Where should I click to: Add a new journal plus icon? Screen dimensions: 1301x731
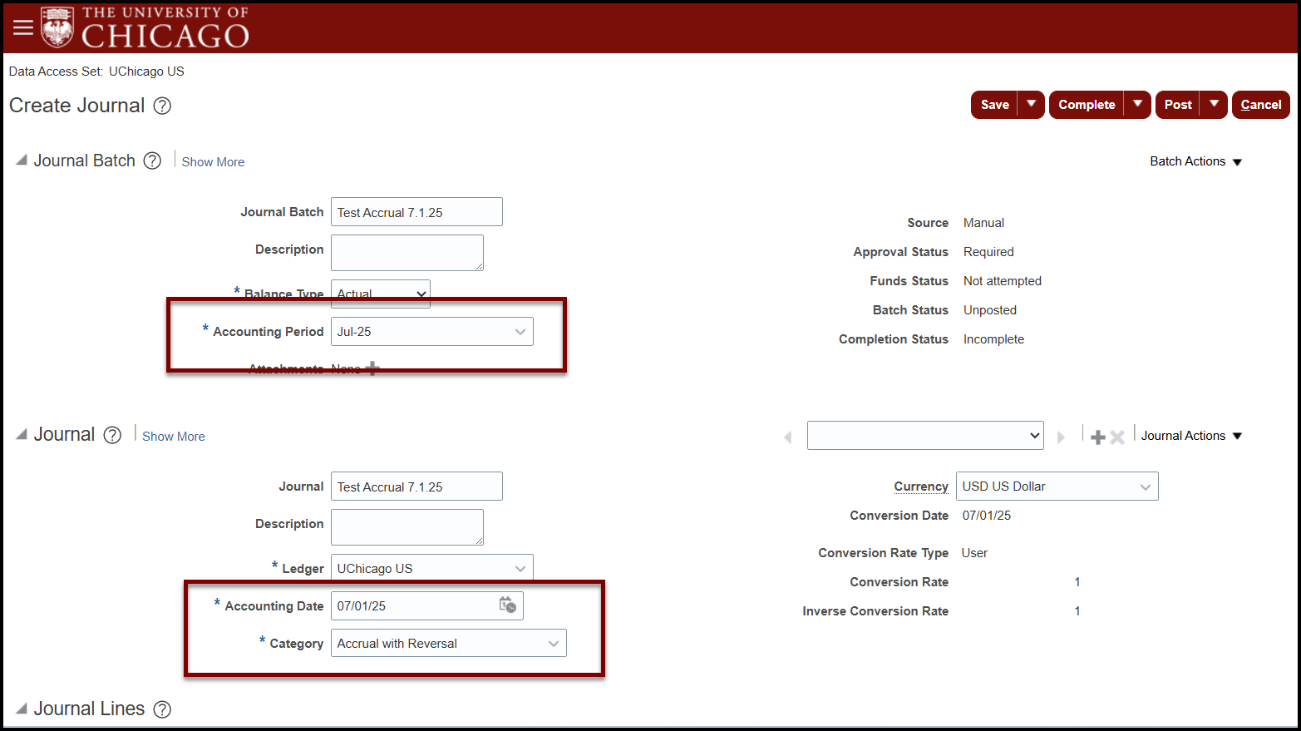(x=1098, y=437)
